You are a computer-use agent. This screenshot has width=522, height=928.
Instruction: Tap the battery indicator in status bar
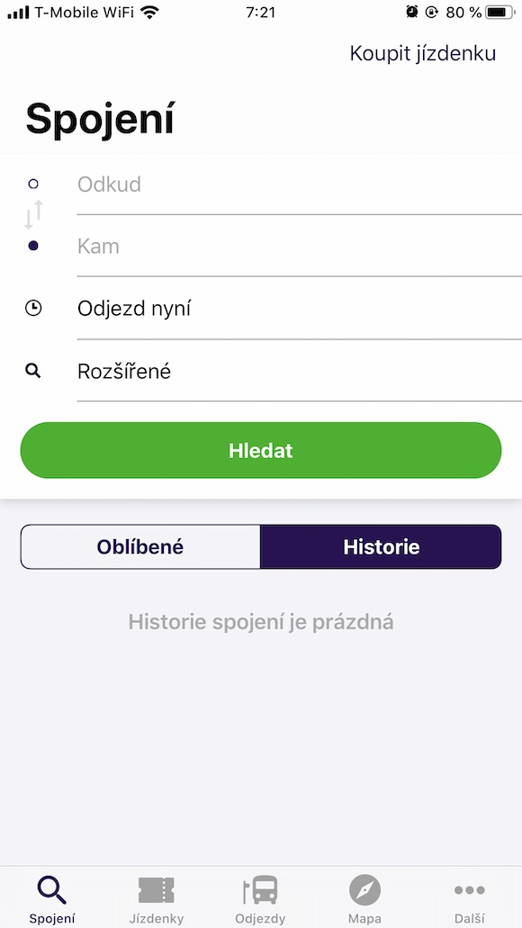500,12
